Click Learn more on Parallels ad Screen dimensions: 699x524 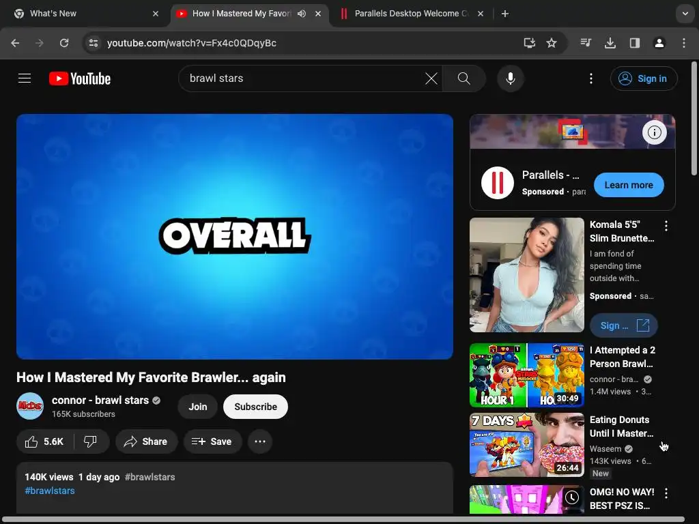tap(629, 185)
